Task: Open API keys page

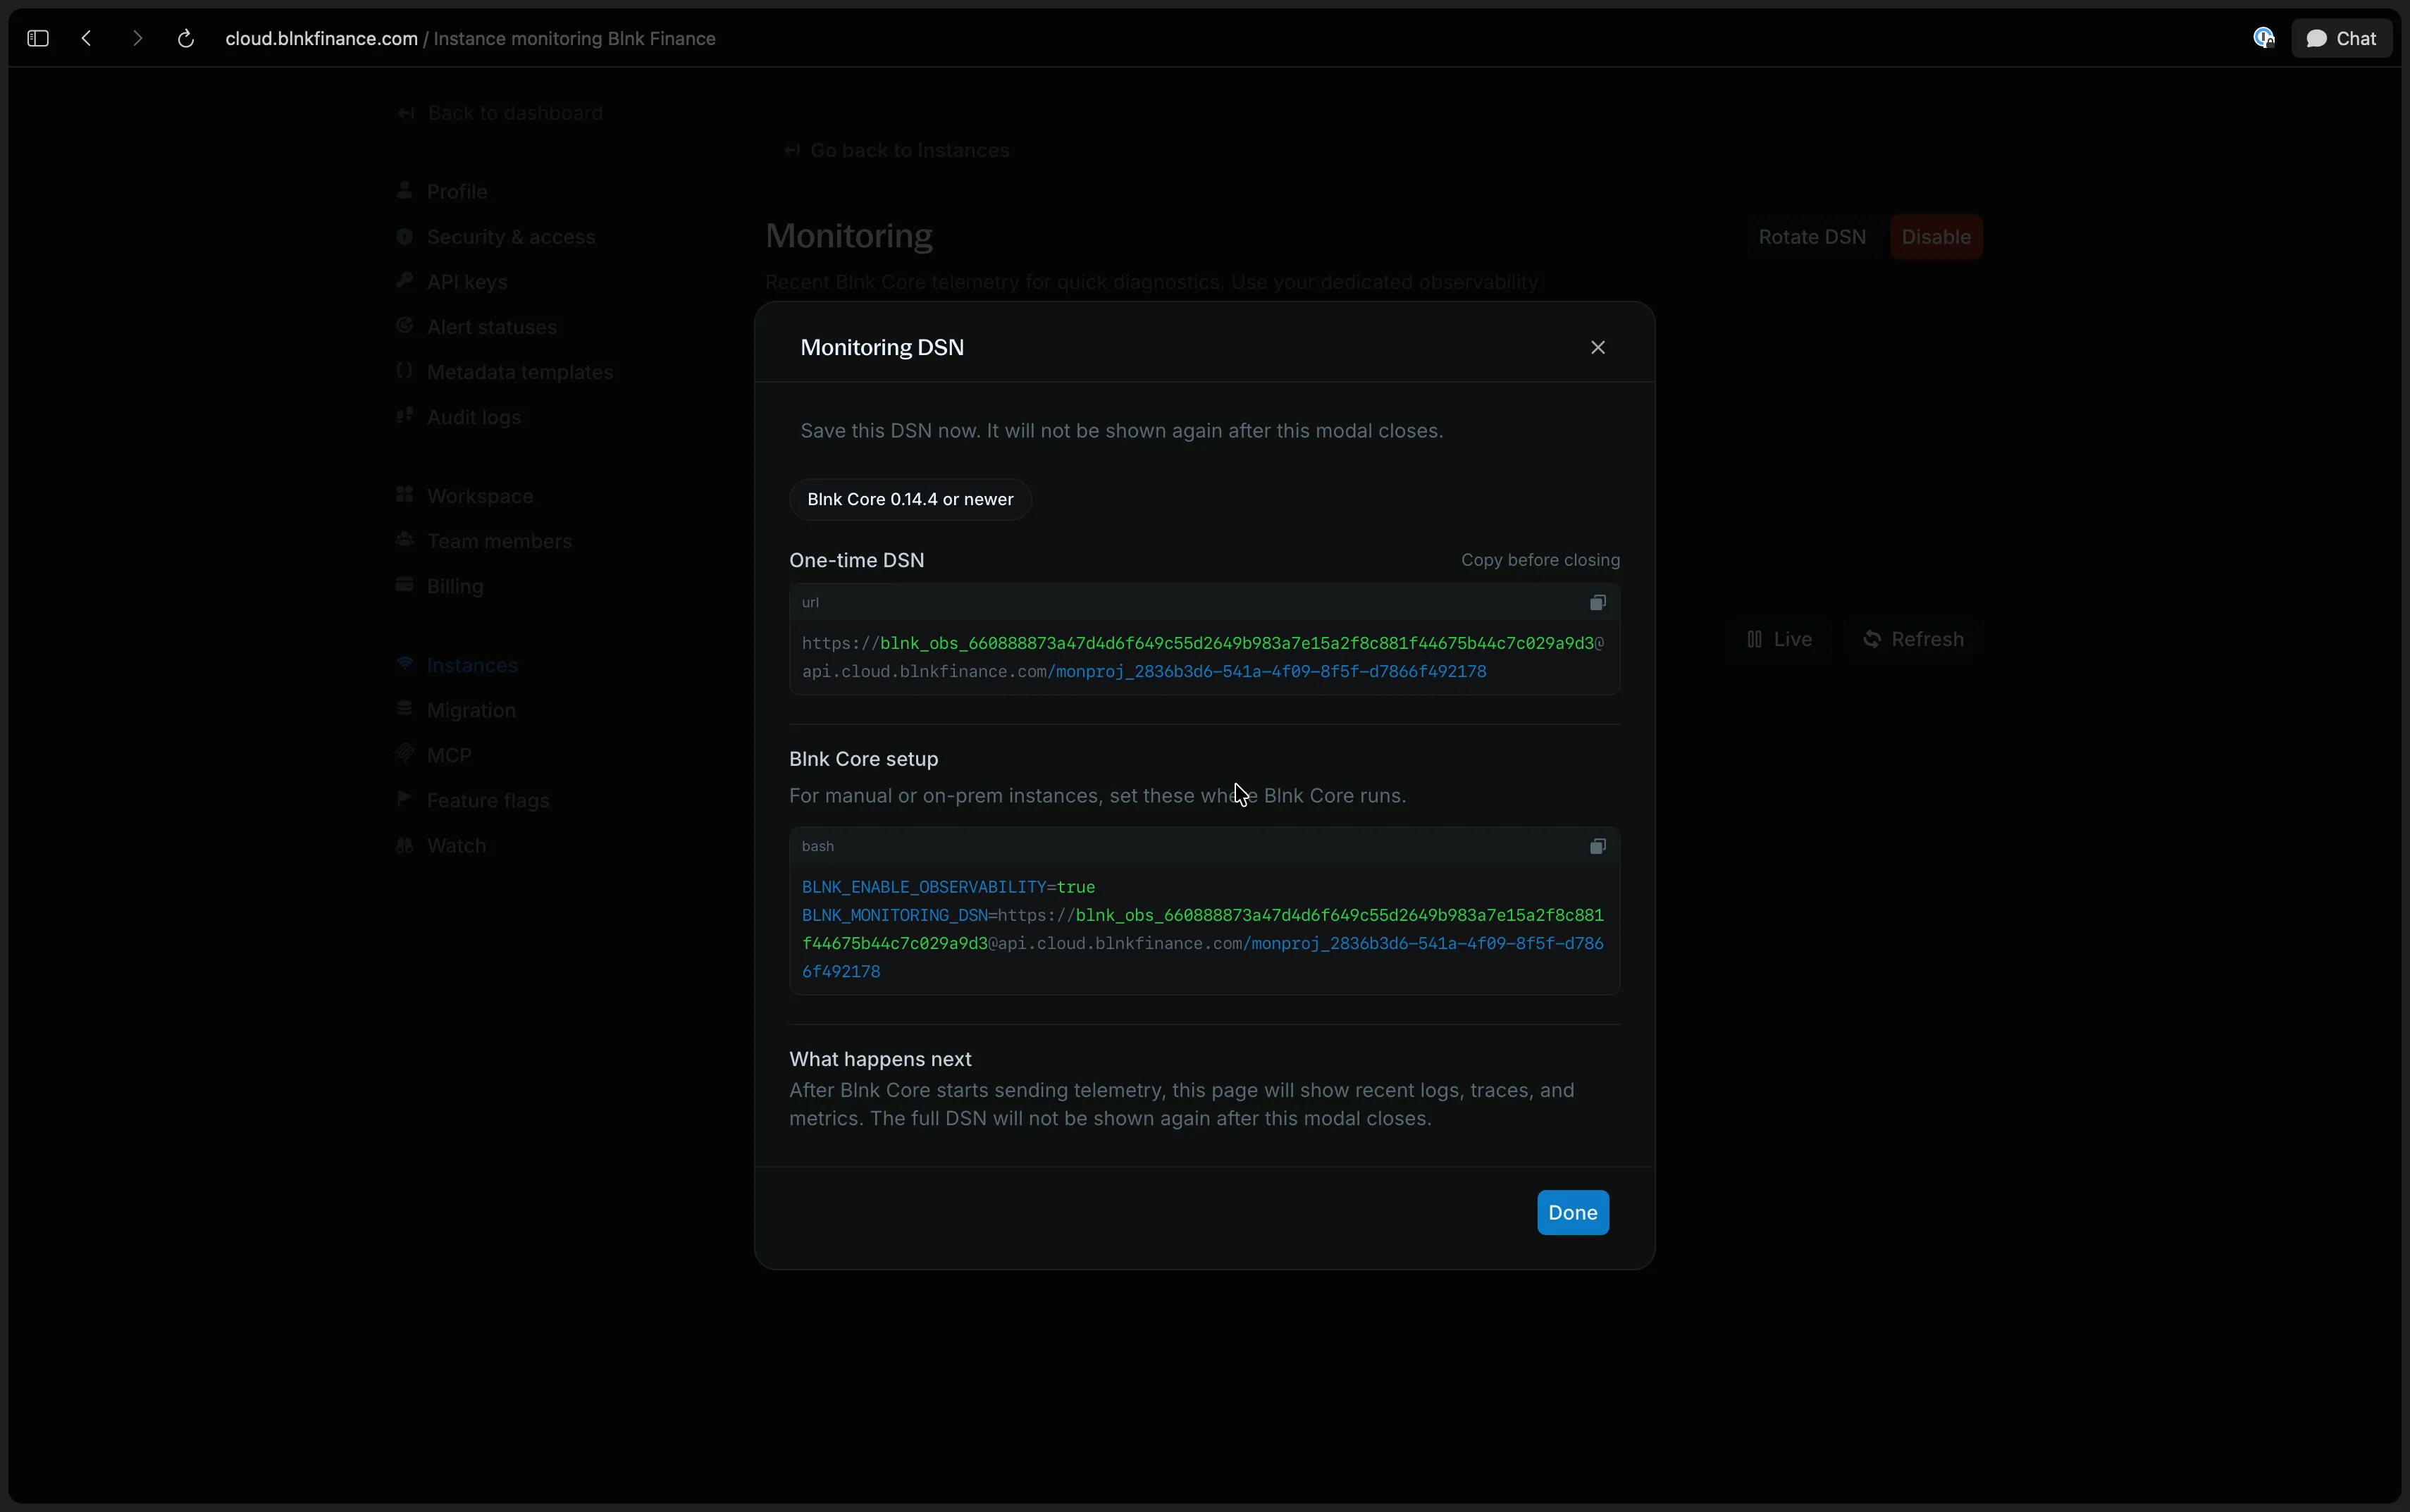Action: [467, 282]
